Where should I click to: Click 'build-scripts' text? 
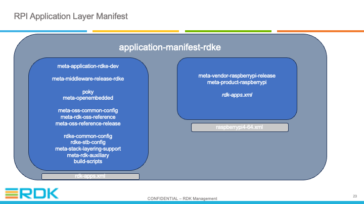(88, 161)
